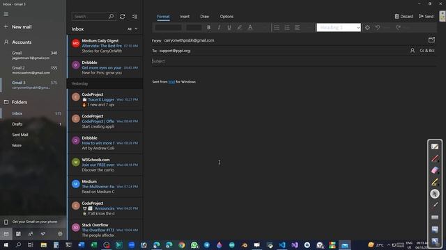This screenshot has height=250, width=446.
Task: Open the Drafts folder
Action: (33, 124)
